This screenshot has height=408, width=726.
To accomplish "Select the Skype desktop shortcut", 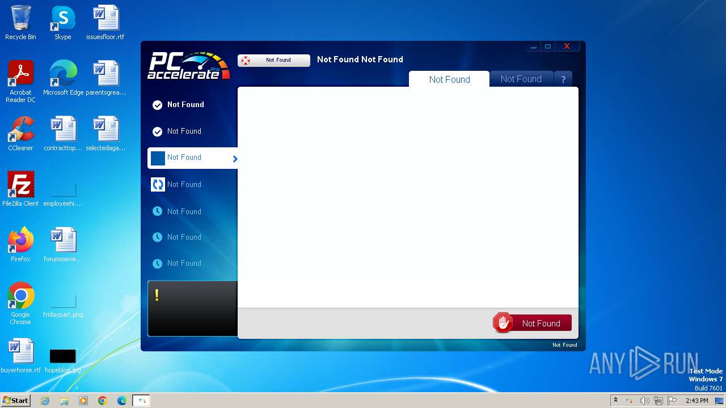I will click(x=63, y=23).
